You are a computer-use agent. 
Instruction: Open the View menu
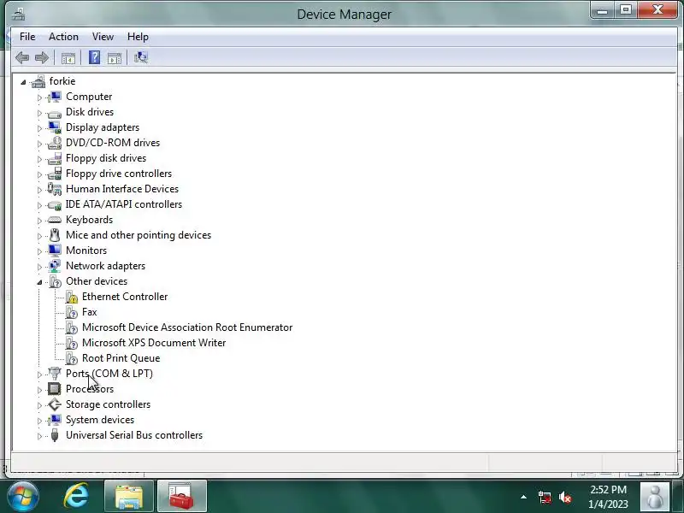[103, 37]
